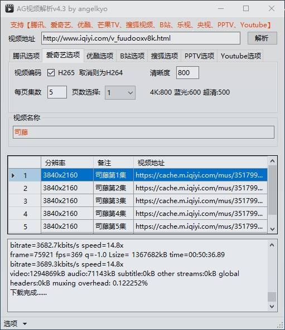The image size is (285, 330).
Task: Click the 司藤第3集 cell
Action: 113,201
